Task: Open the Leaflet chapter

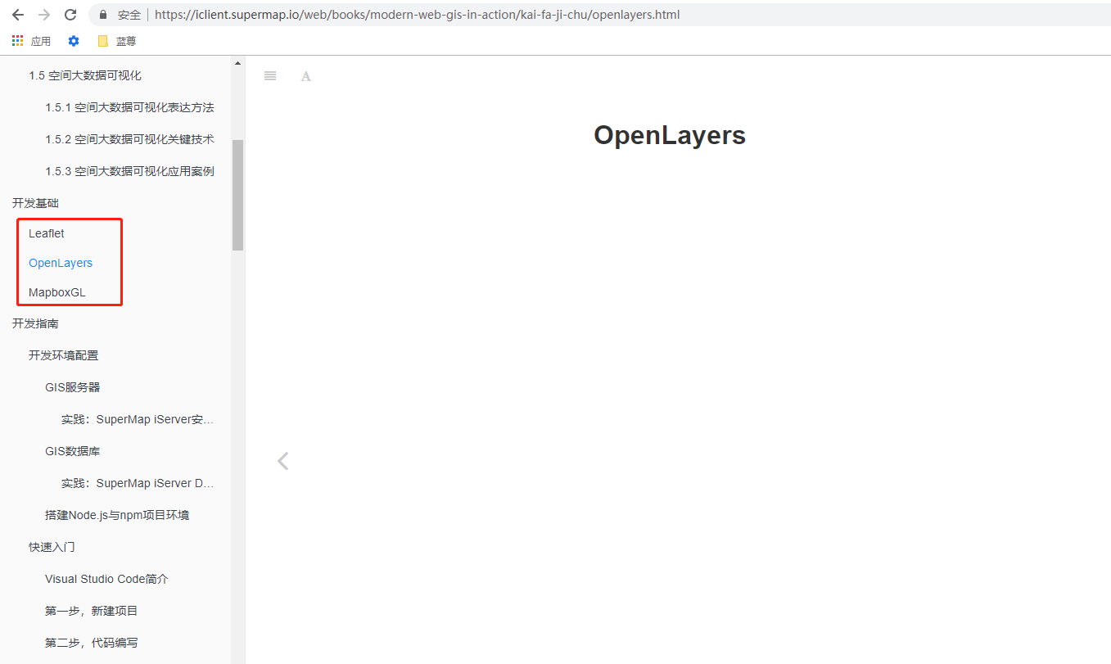Action: pyautogui.click(x=47, y=233)
